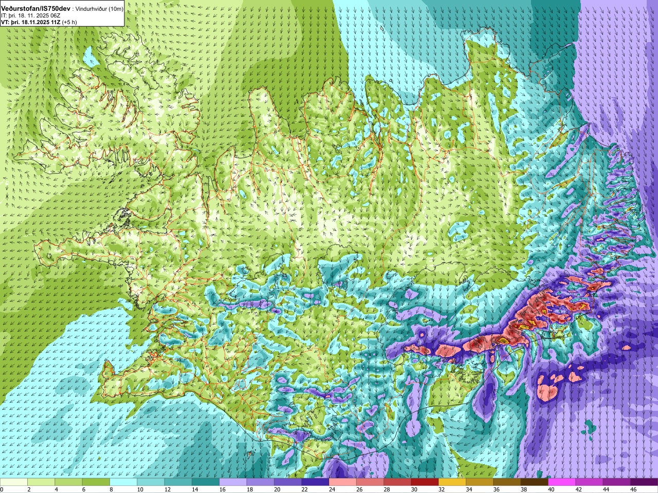Image resolution: width=658 pixels, height=493 pixels.
Task: Pick the orchid purple 42–44 legend swatch
Action: 590,482
